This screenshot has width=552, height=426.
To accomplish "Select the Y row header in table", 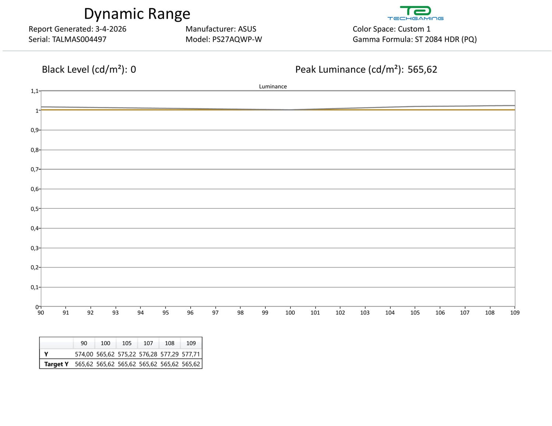I will pyautogui.click(x=46, y=354).
